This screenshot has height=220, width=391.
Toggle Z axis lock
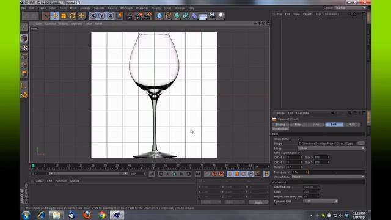(111, 16)
